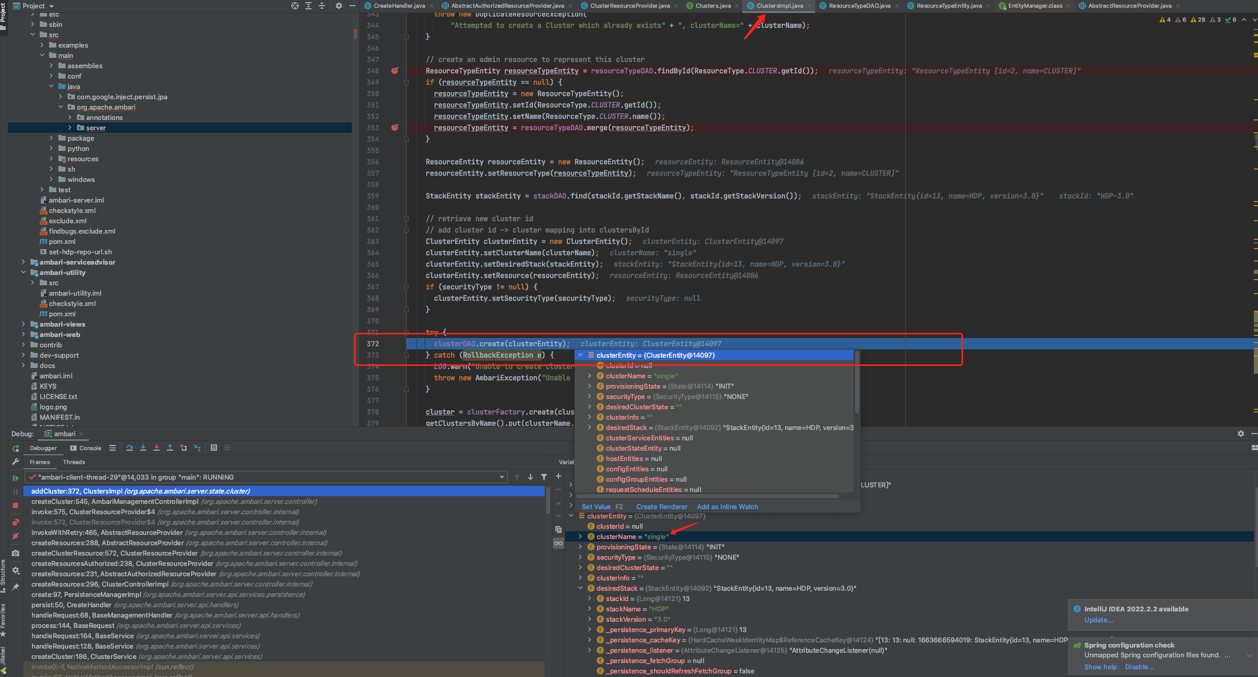1258x677 pixels.
Task: Click the resume program icon
Action: pyautogui.click(x=16, y=477)
